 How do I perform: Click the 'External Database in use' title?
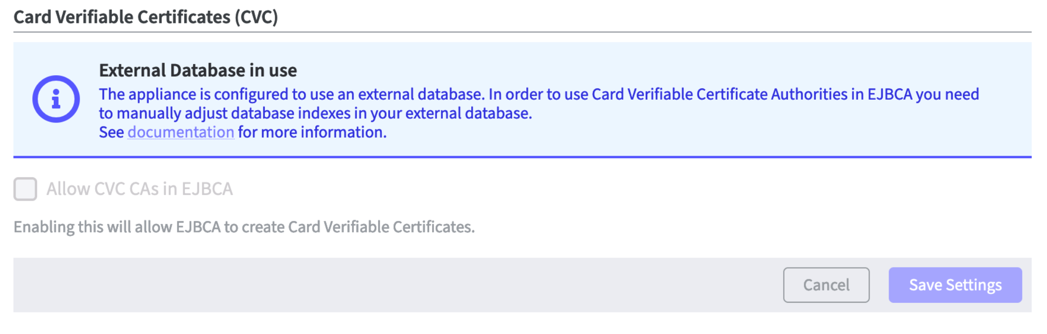197,71
